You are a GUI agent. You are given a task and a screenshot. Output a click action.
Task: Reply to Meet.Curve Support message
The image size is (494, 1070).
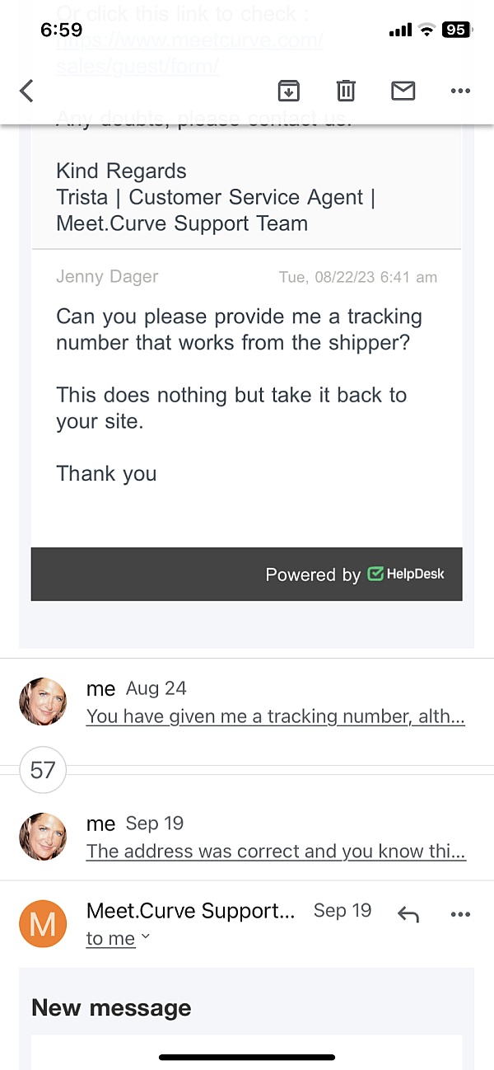point(408,913)
